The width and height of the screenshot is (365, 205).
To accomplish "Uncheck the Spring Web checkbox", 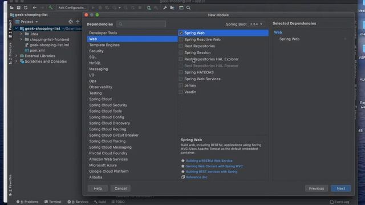I will click(181, 33).
